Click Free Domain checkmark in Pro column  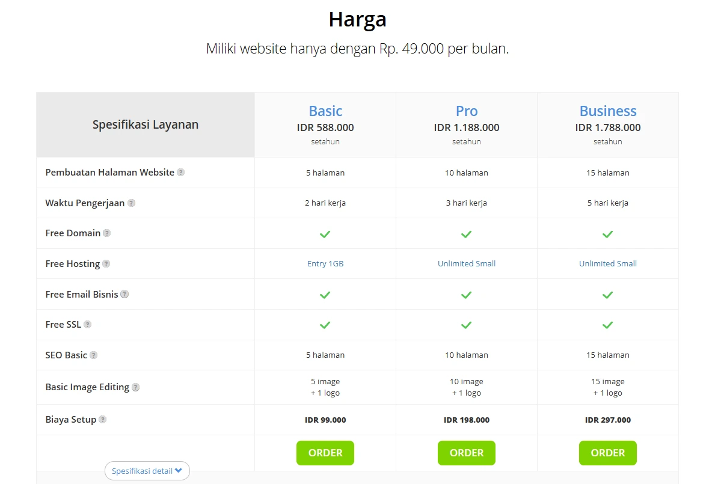(x=466, y=234)
